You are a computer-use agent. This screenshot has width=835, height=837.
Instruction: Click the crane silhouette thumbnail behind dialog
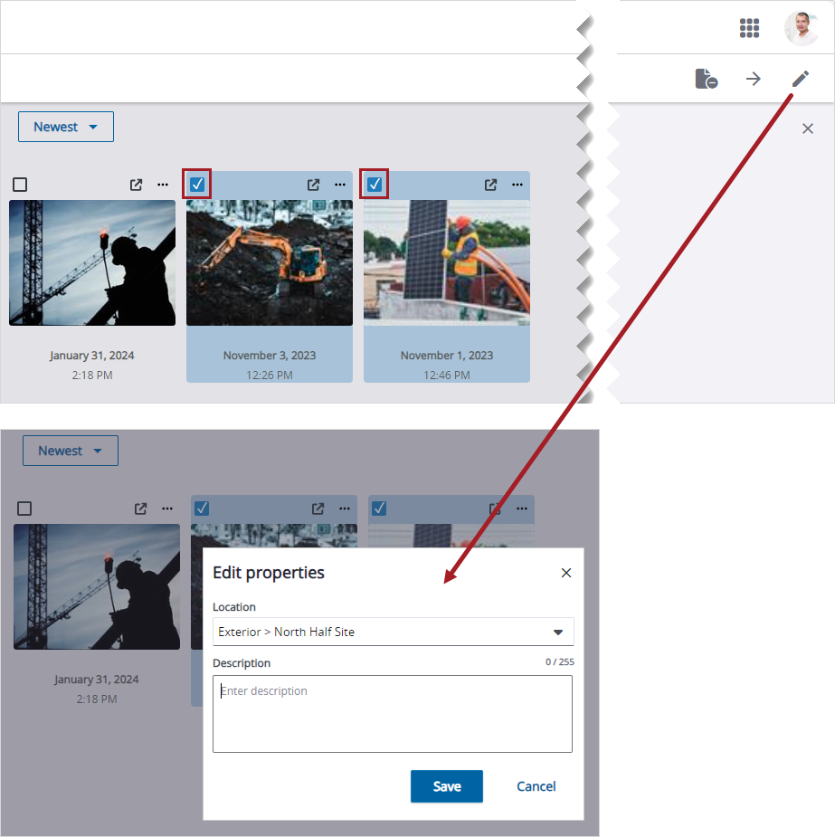(97, 586)
